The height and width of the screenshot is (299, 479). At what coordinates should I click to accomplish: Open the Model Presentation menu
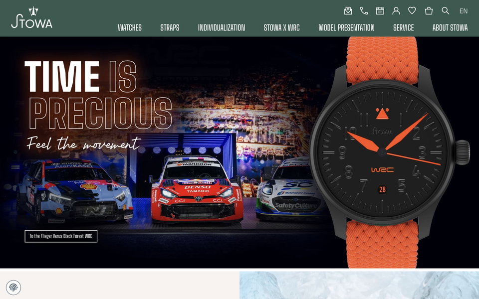tap(346, 28)
